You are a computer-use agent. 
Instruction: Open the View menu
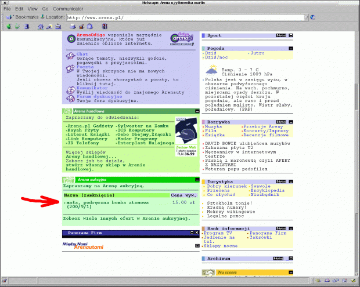[33, 9]
